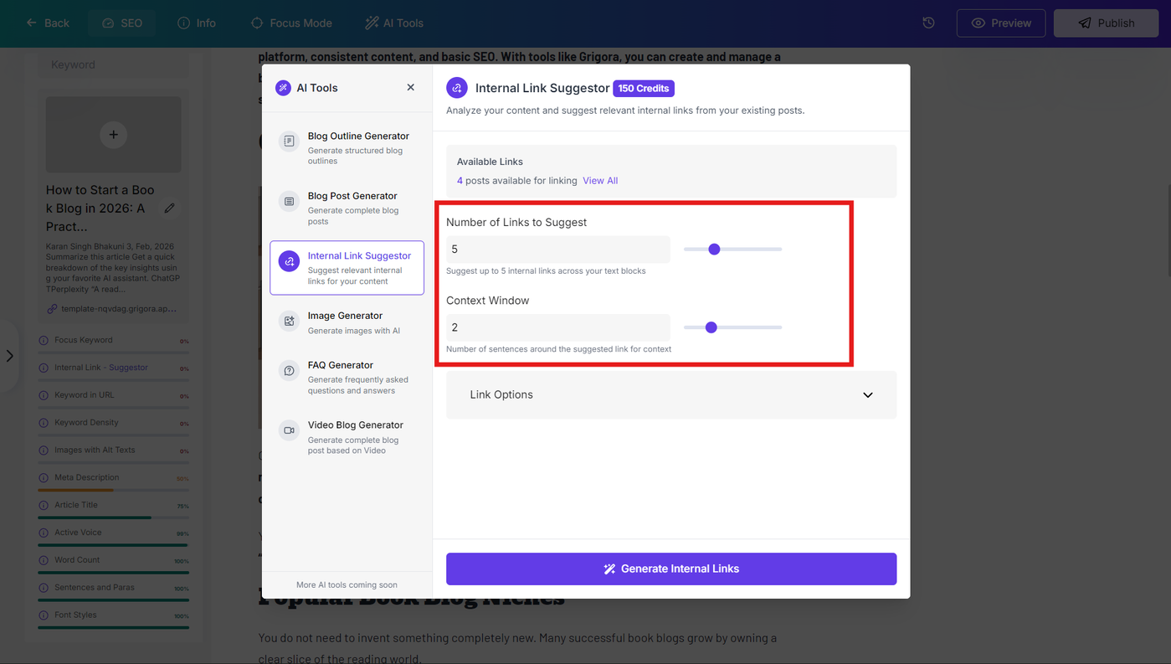Click the Publish button

click(x=1105, y=23)
